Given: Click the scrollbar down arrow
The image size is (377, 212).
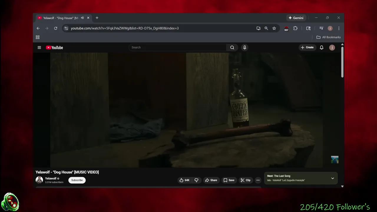Looking at the screenshot, I should click(342, 186).
